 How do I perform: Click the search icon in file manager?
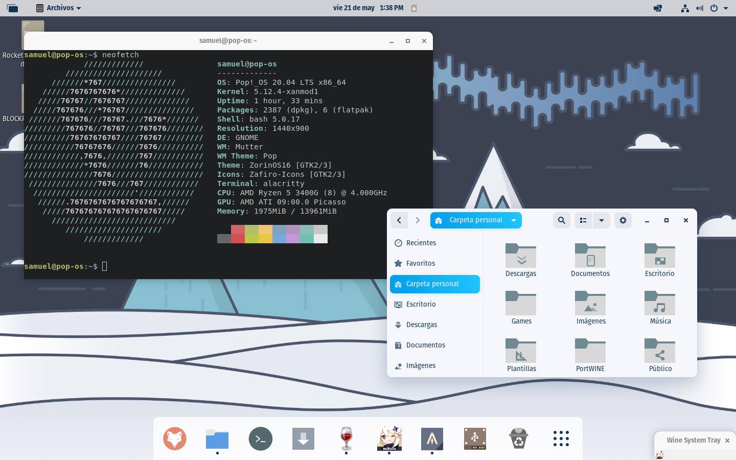pos(561,220)
